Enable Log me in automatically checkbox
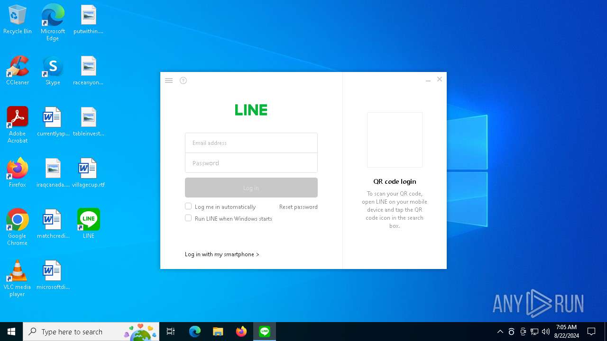 [188, 206]
